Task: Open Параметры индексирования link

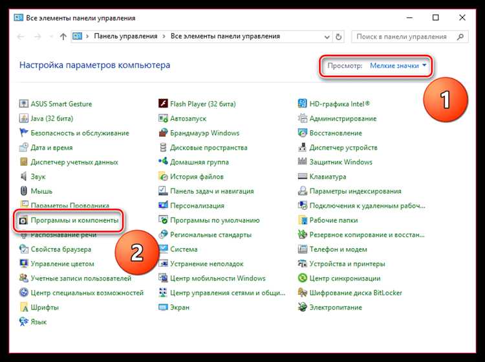Action: click(x=356, y=191)
